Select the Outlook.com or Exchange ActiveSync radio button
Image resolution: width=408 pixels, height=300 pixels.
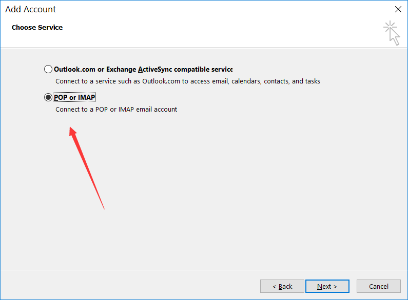[x=48, y=69]
